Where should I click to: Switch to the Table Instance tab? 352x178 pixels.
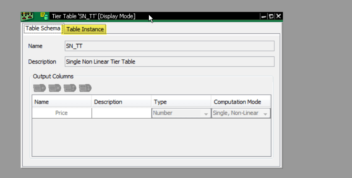[x=85, y=29]
